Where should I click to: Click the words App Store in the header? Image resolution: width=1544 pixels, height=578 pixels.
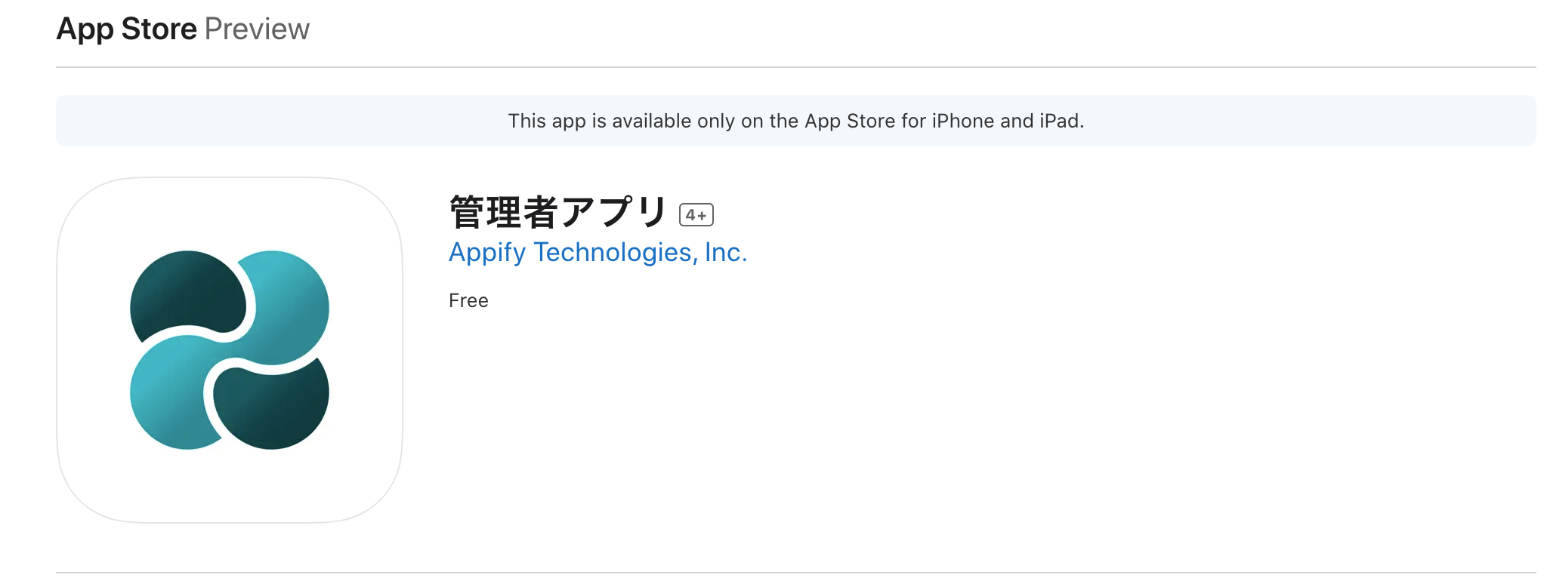point(127,29)
